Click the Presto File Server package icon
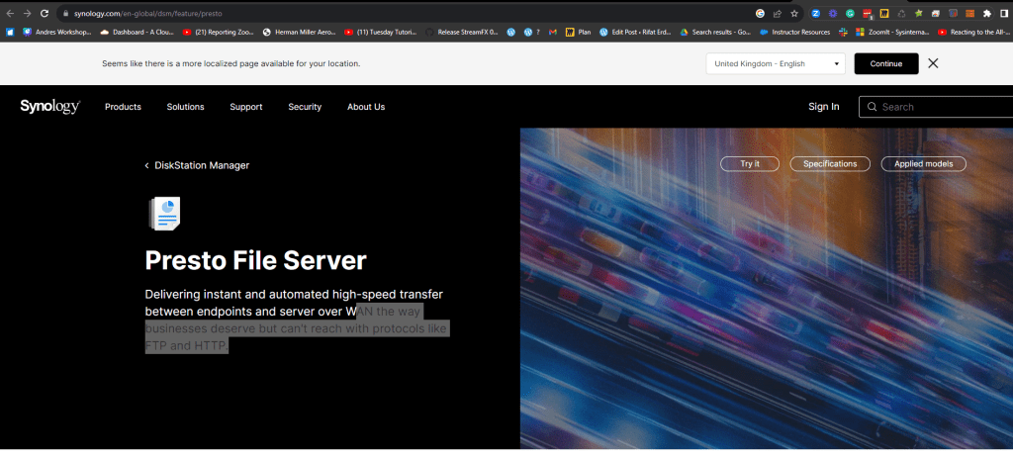Screen dimensions: 1013x459 pyautogui.click(x=164, y=214)
